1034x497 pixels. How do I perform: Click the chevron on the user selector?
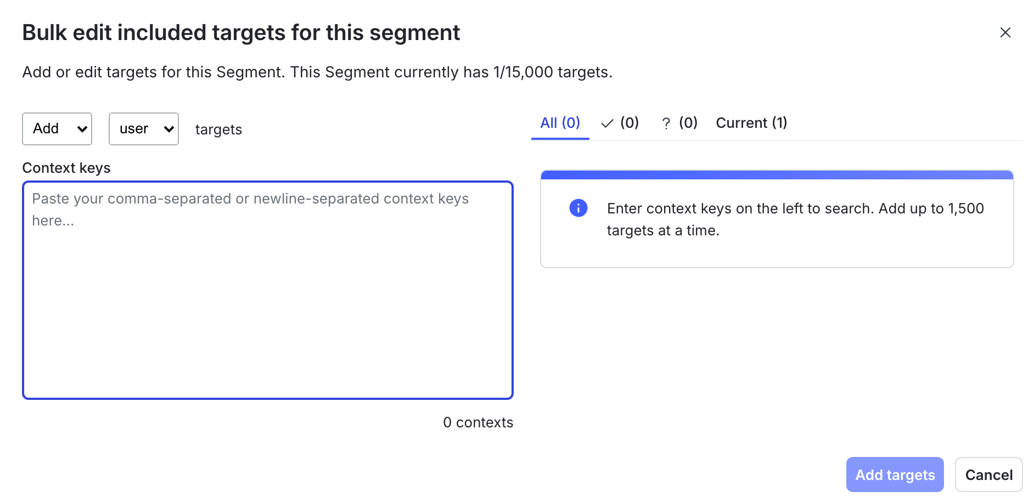coord(168,129)
